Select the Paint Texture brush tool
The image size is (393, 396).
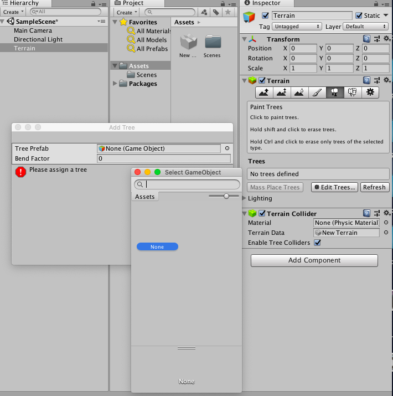coord(317,92)
